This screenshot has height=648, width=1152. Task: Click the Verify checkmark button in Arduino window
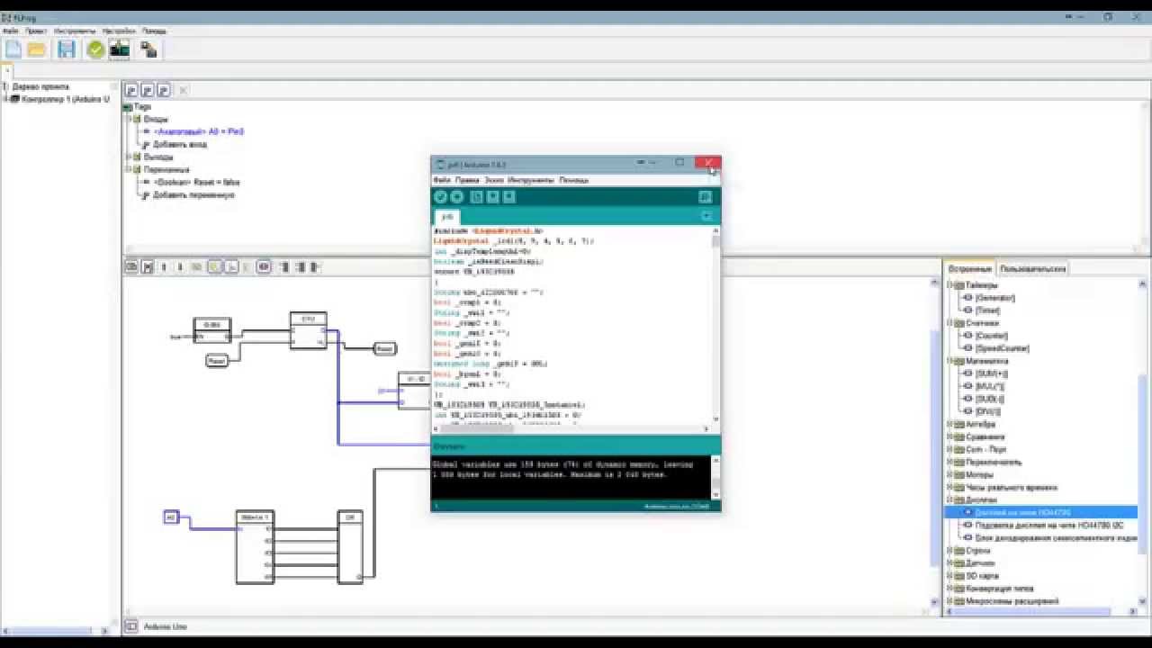click(440, 197)
